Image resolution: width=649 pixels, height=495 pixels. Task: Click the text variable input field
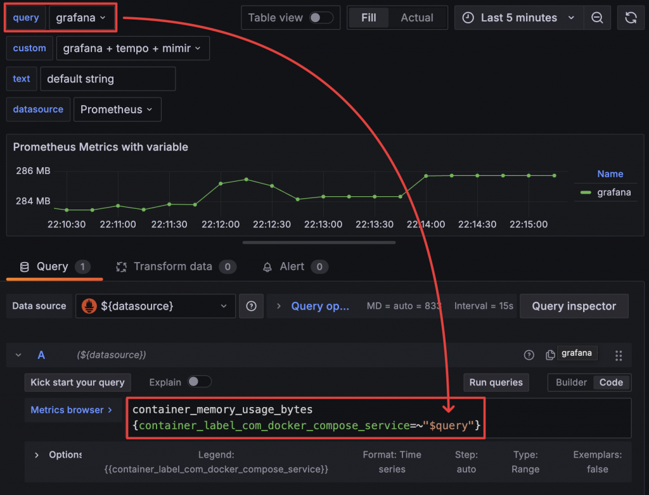(108, 79)
